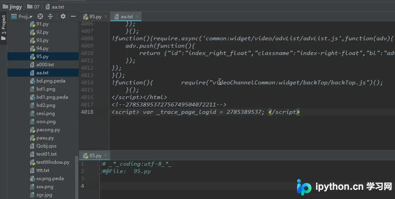Select testWindow.py in project tree
Viewport: 395px width, 199px height.
[53, 162]
